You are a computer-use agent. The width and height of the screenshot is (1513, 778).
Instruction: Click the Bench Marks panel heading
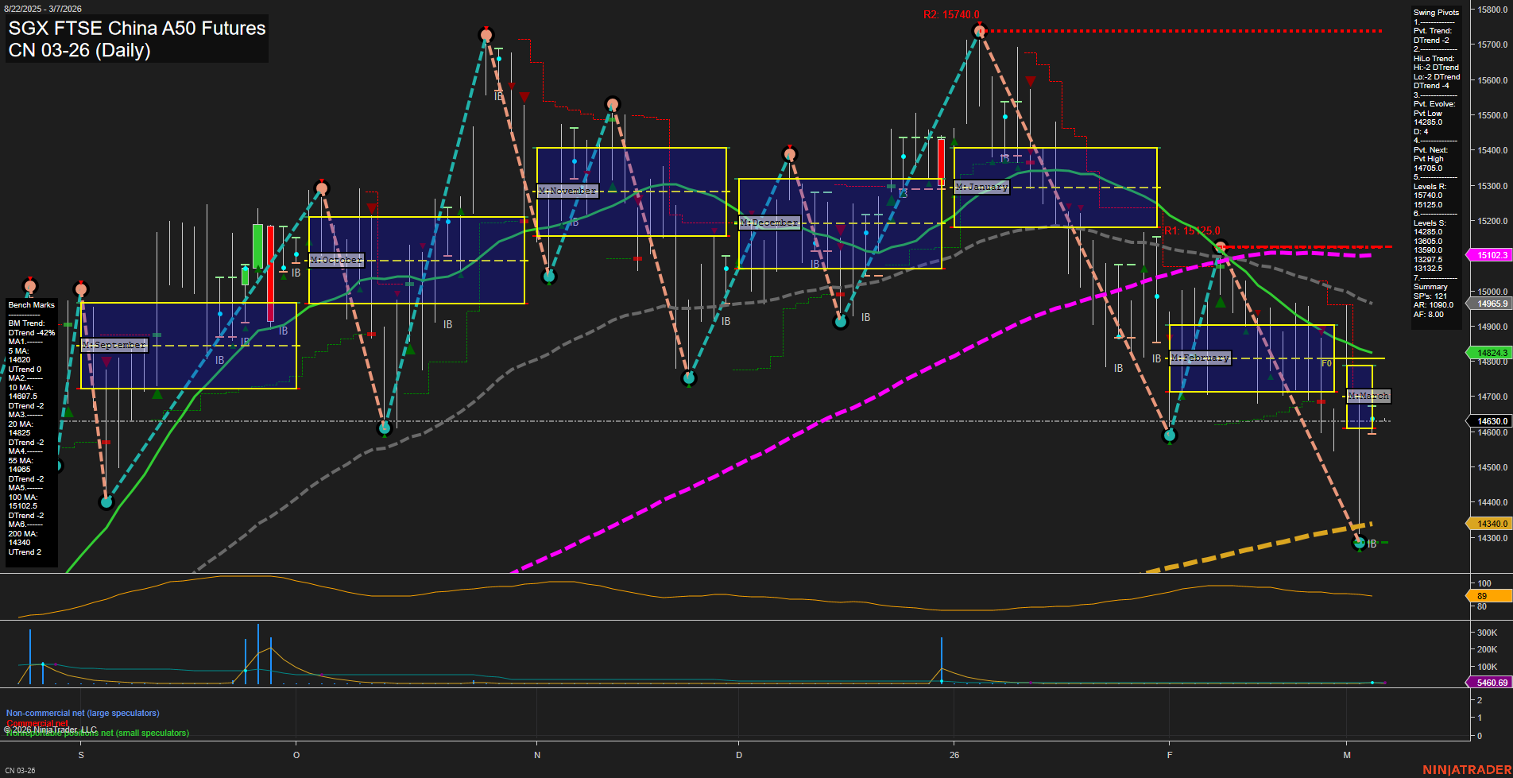[x=32, y=305]
